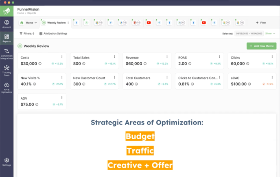Open Attribution Settings
Screen dimensions: 280x177
tap(53, 33)
